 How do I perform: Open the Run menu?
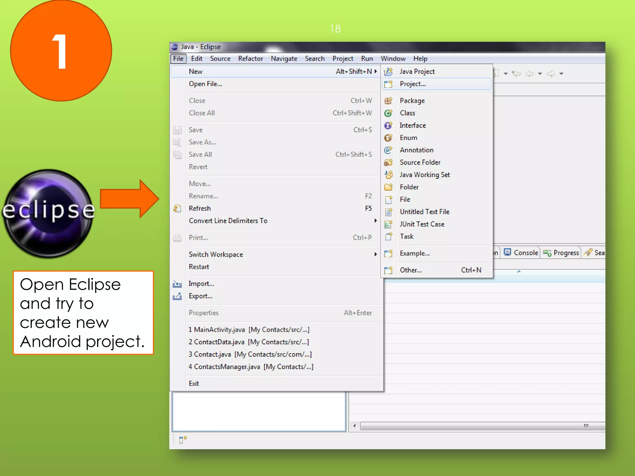(367, 59)
